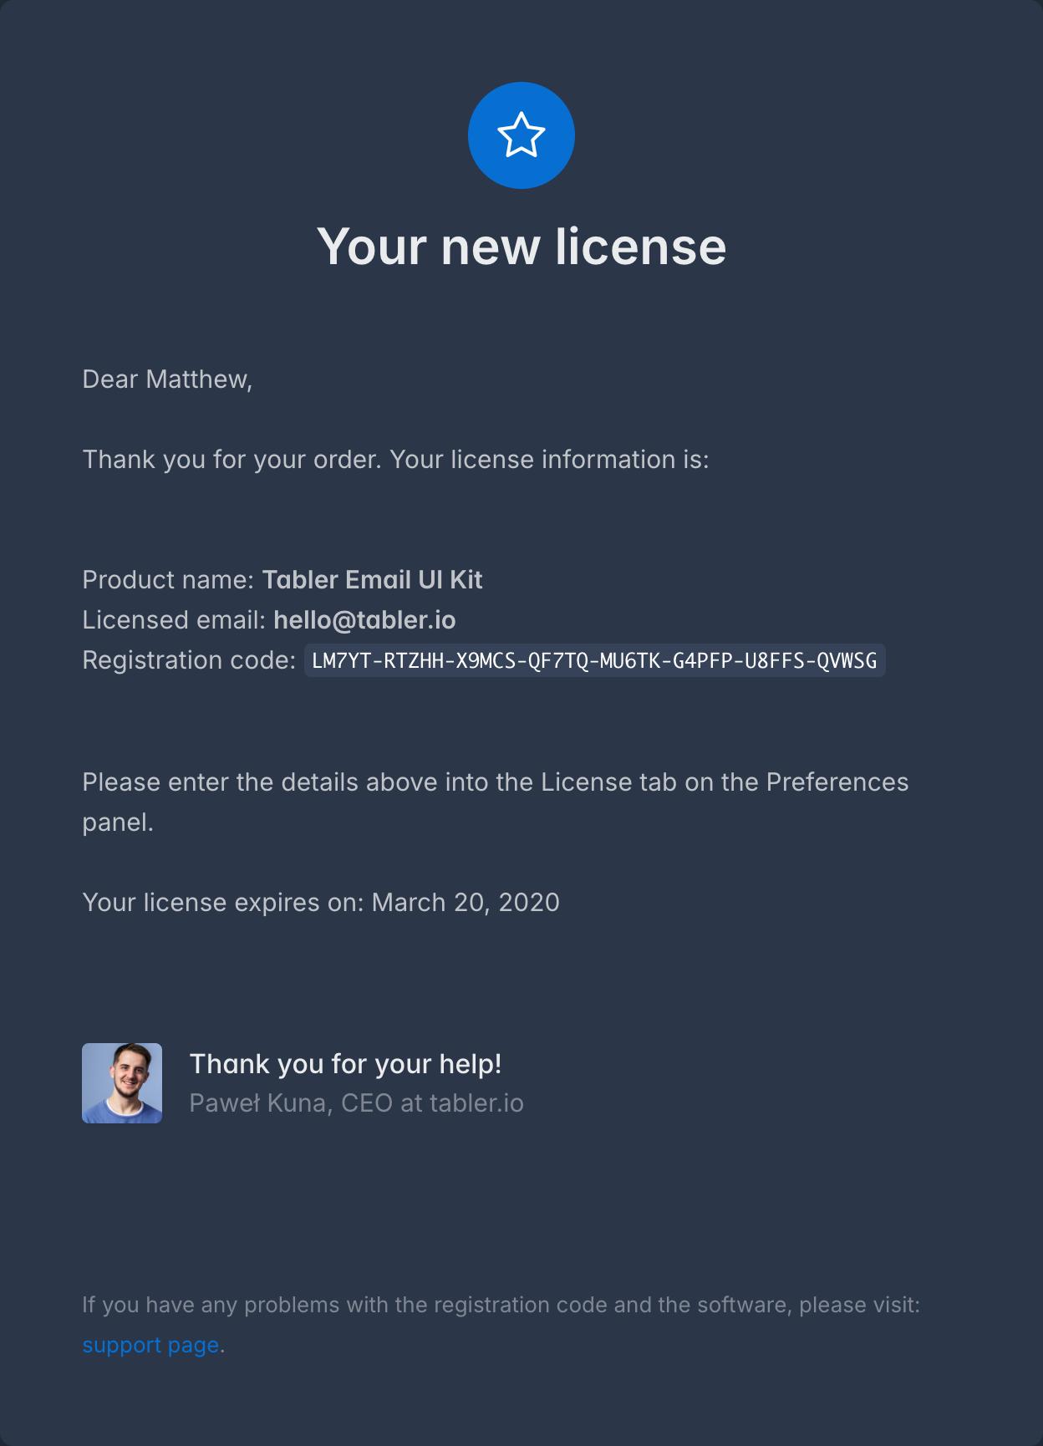The image size is (1043, 1446).
Task: Click the "March 20, 2020" expiry date
Action: tap(466, 903)
